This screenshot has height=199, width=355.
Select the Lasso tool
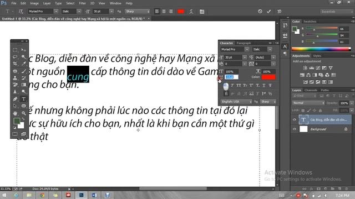click(15, 56)
